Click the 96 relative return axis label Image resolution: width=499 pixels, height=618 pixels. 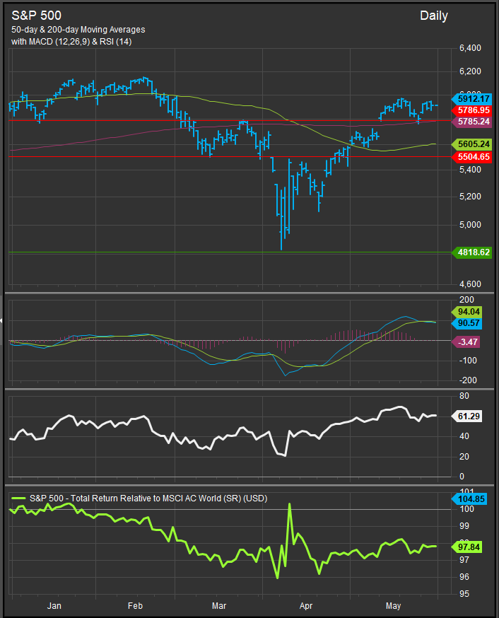[x=464, y=576]
